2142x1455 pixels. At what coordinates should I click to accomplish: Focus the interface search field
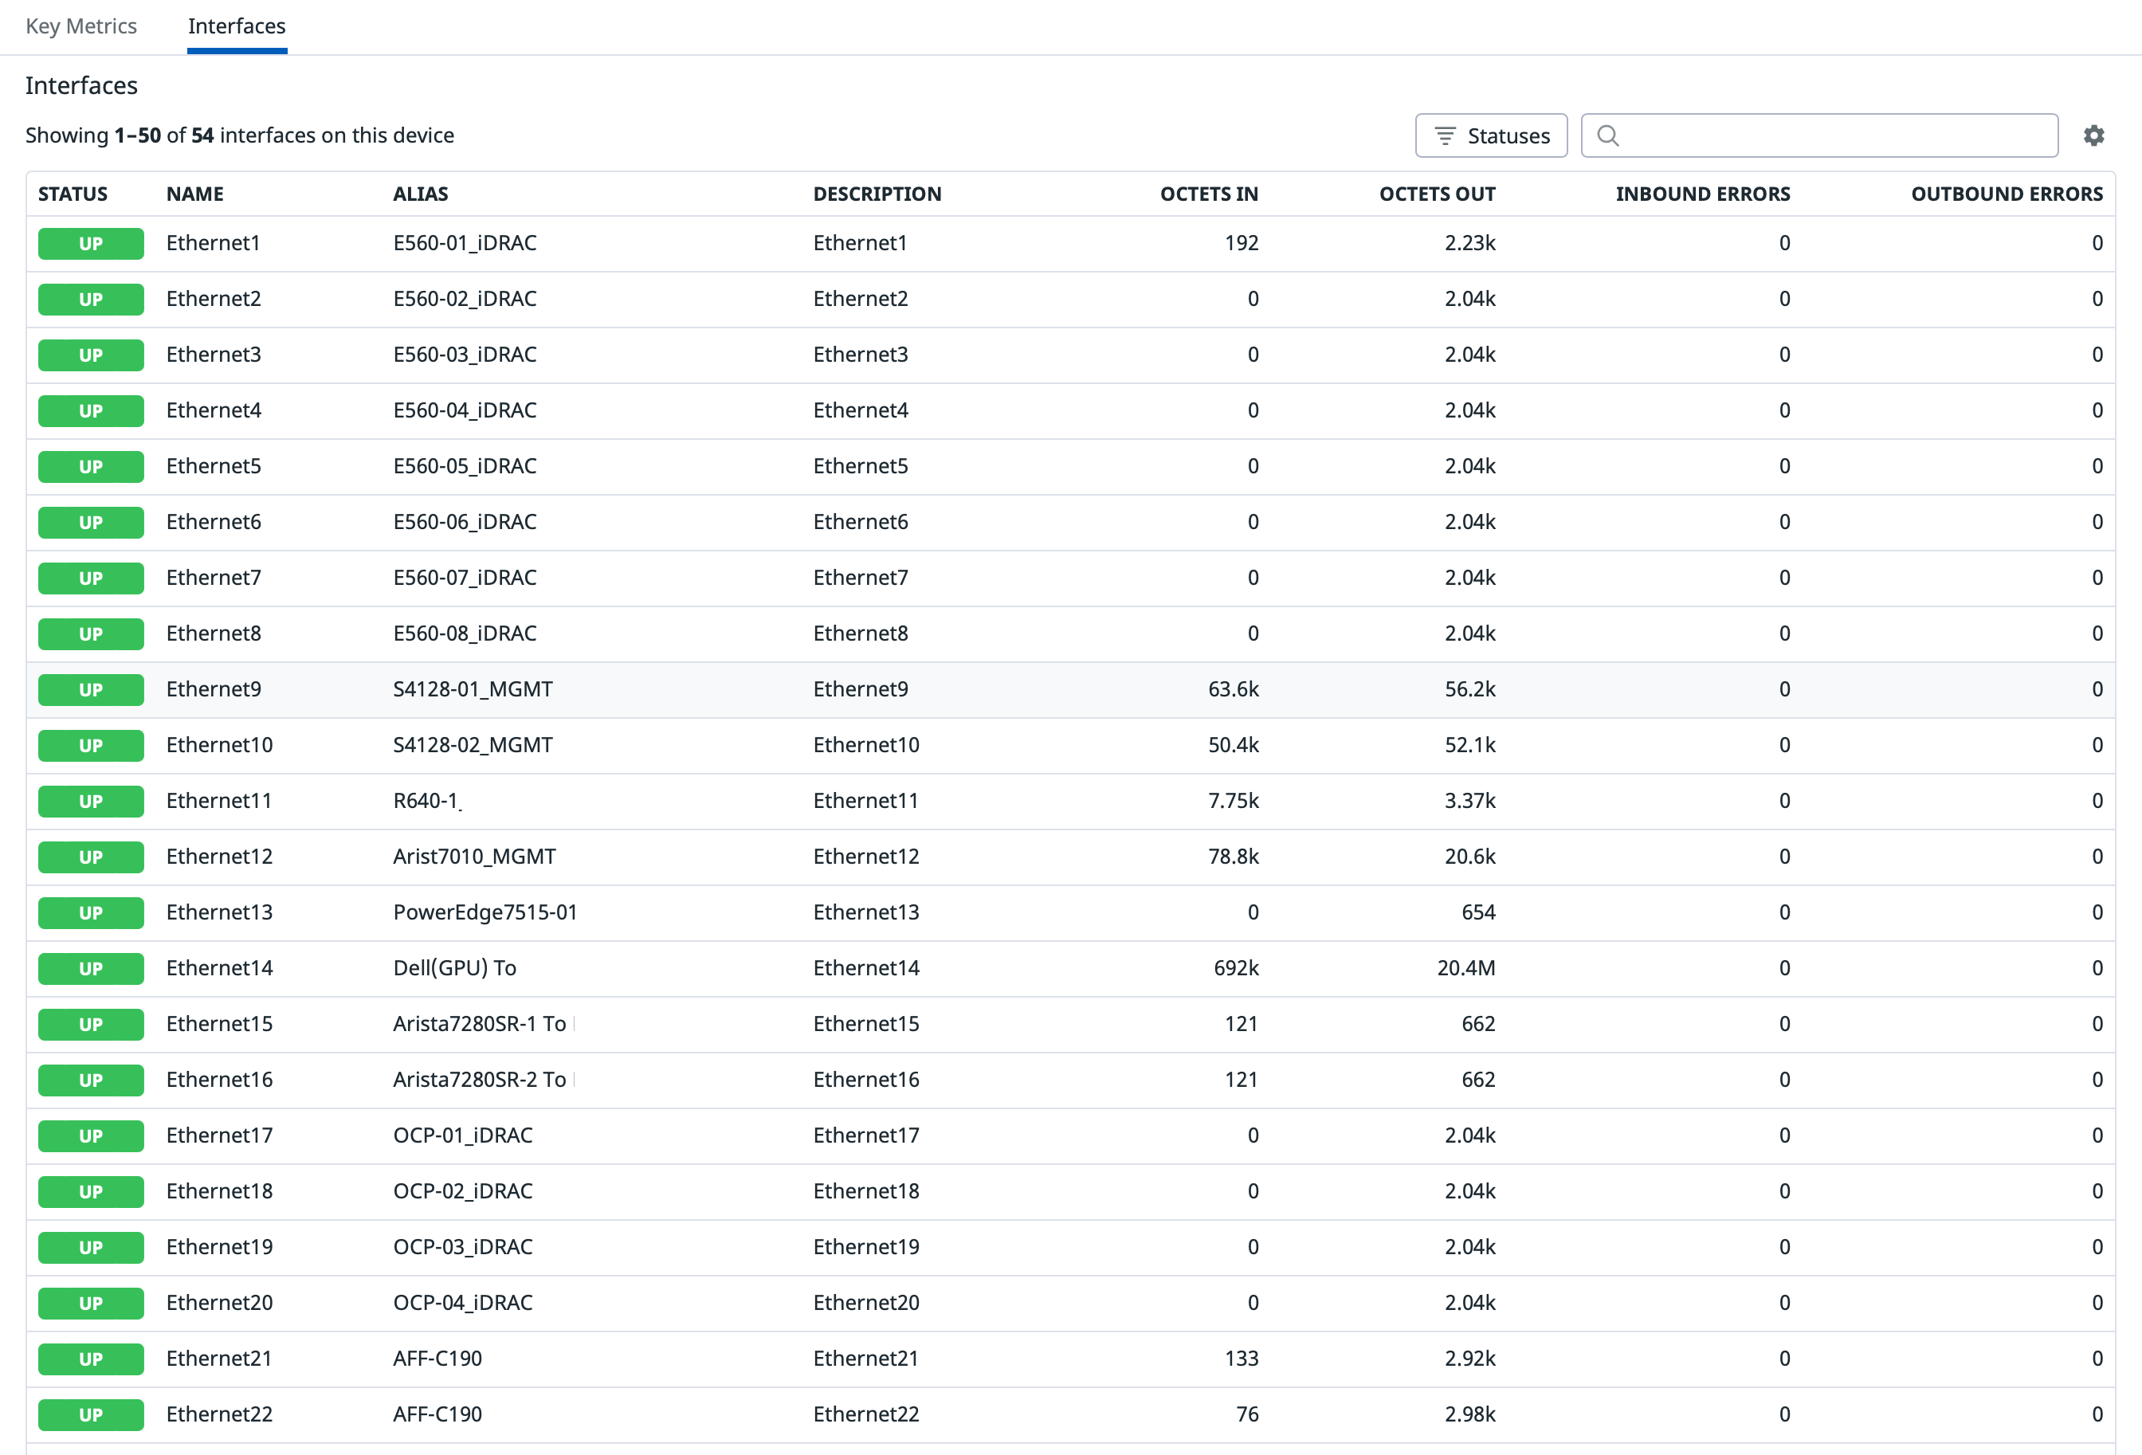pyautogui.click(x=1818, y=135)
